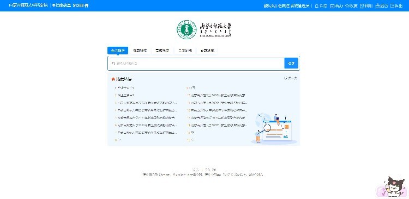The width and height of the screenshot is (409, 199).
Task: Open hot search entry ranked 13
Action: click(x=216, y=117)
